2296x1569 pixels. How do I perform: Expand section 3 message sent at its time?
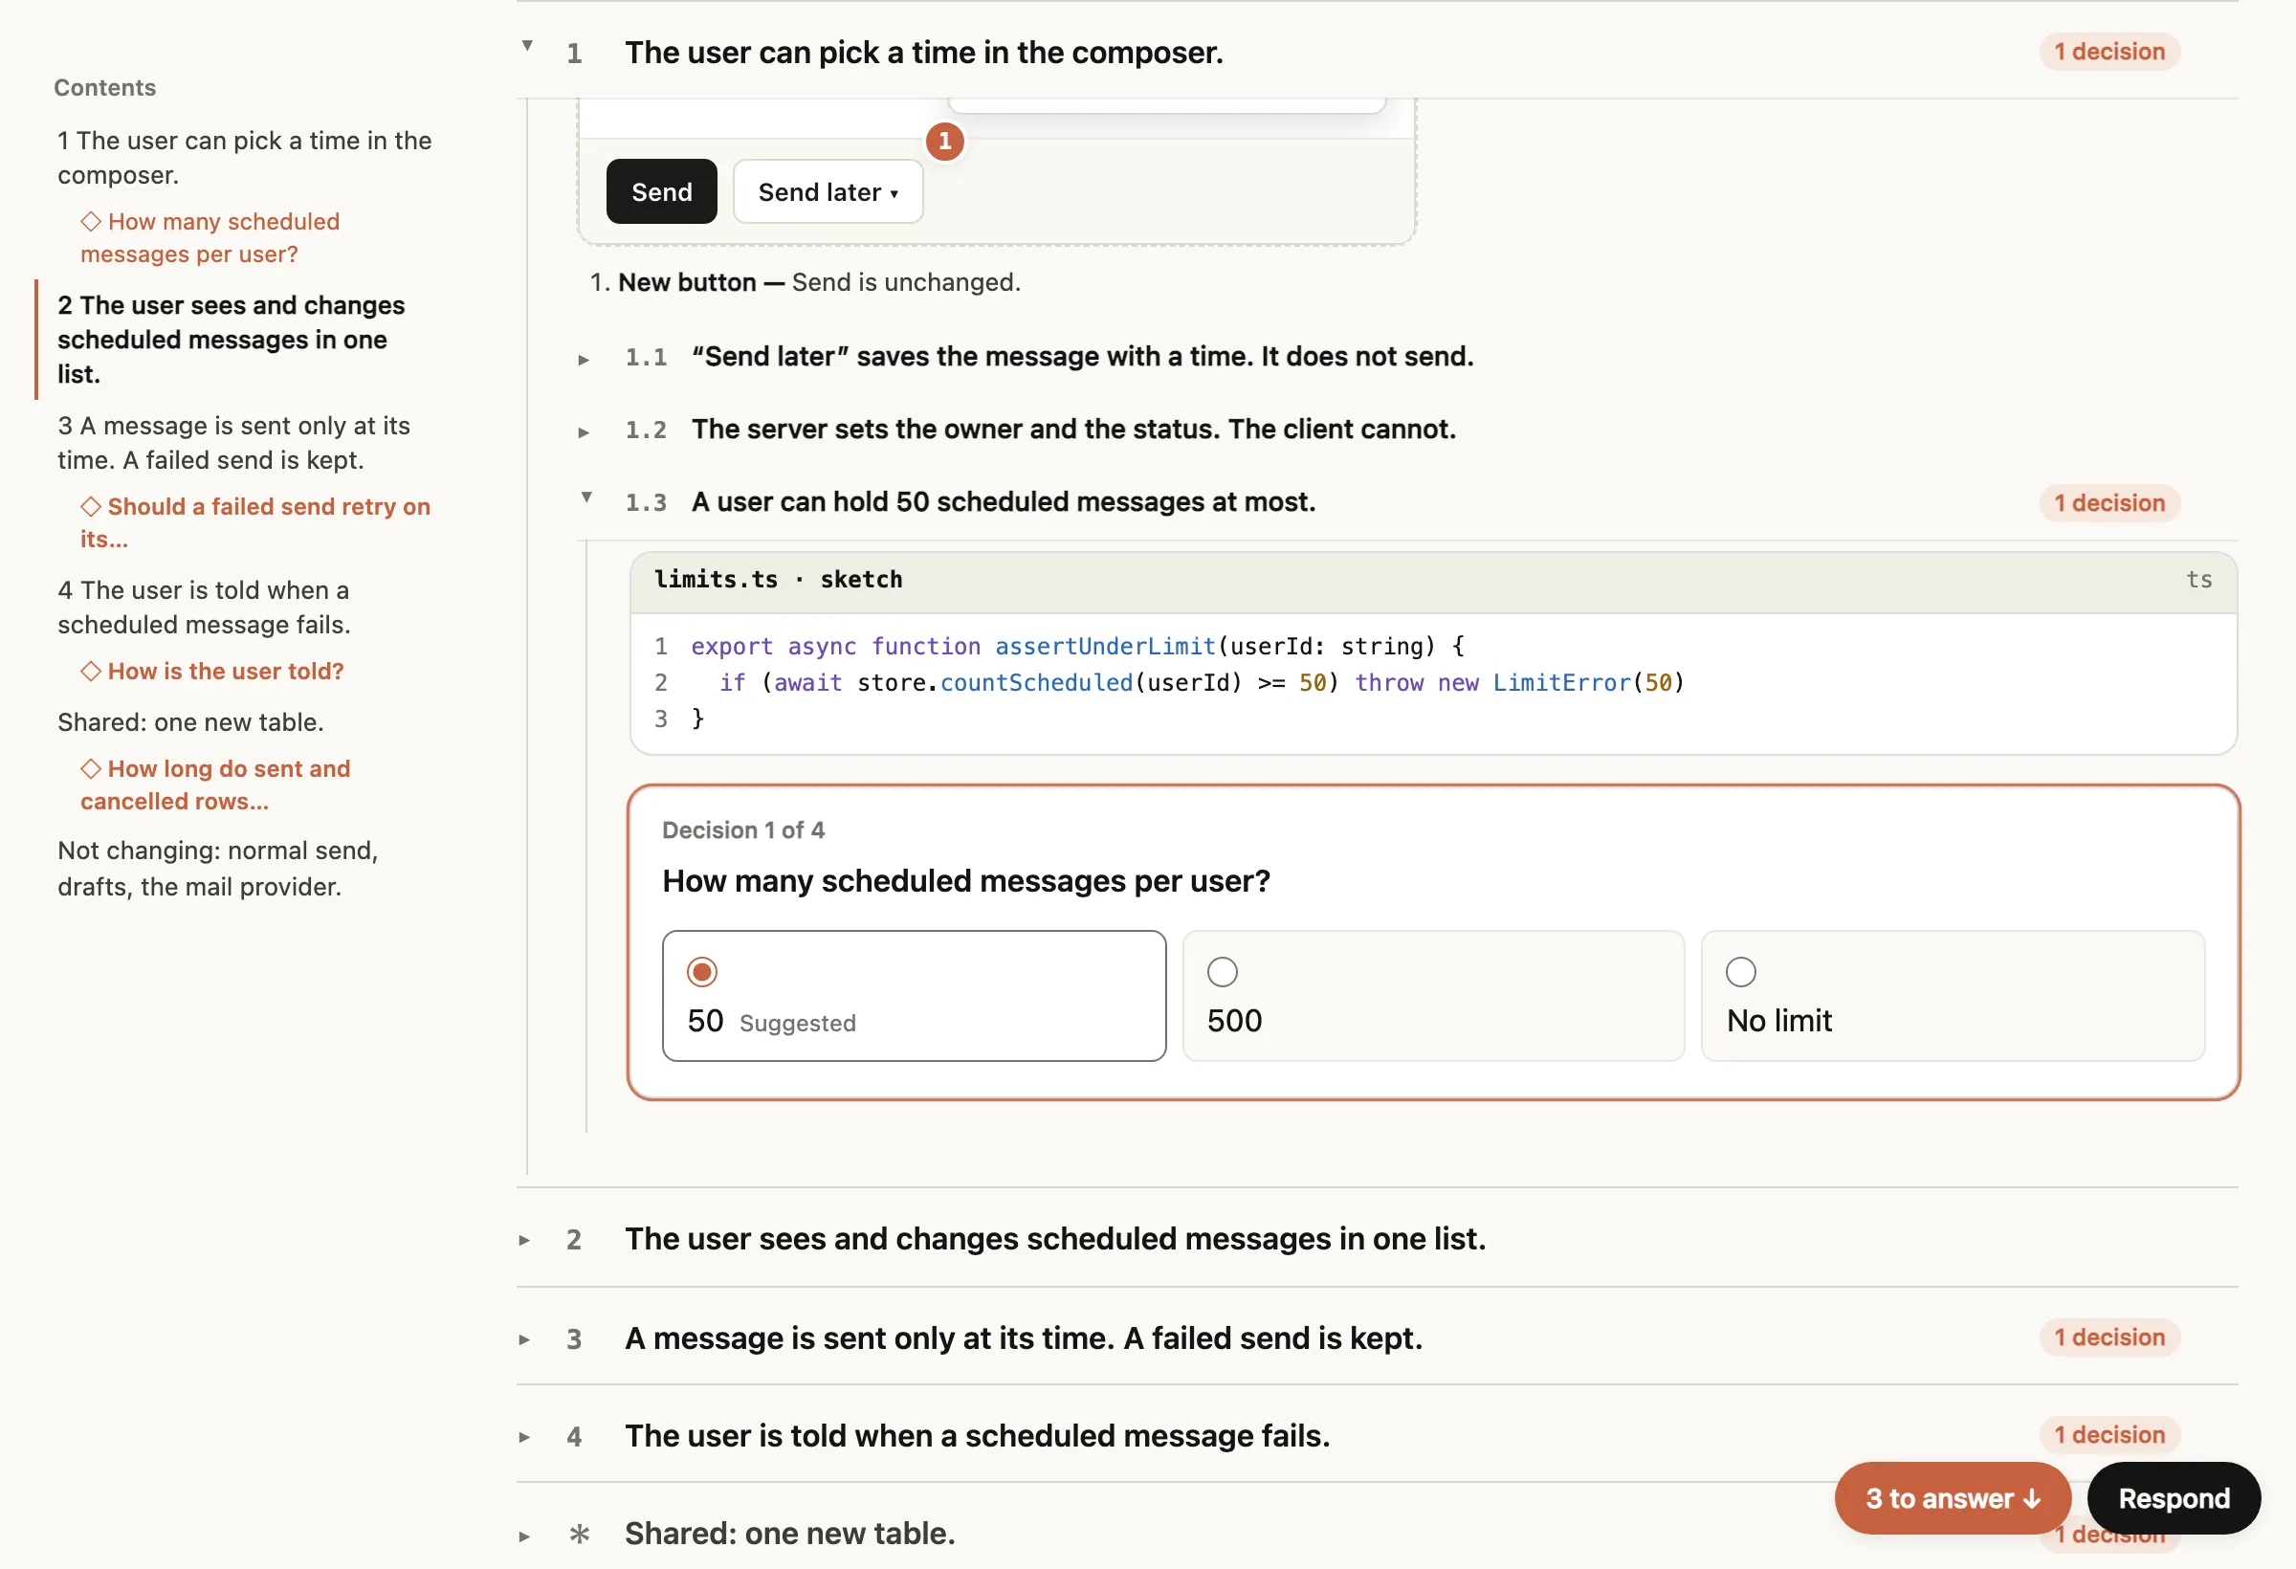click(x=524, y=1340)
